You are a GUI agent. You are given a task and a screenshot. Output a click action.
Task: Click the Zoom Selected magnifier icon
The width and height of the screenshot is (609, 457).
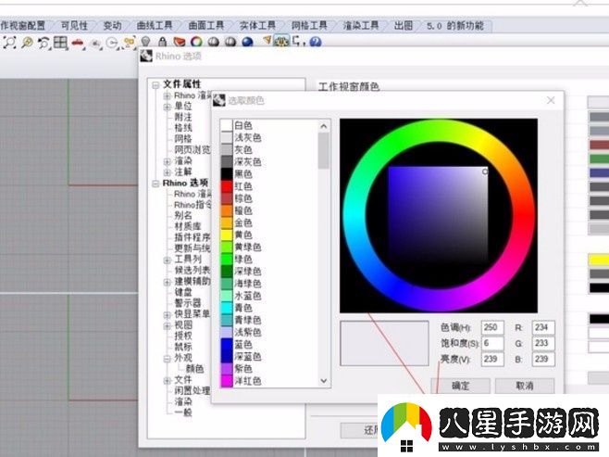pyautogui.click(x=27, y=42)
